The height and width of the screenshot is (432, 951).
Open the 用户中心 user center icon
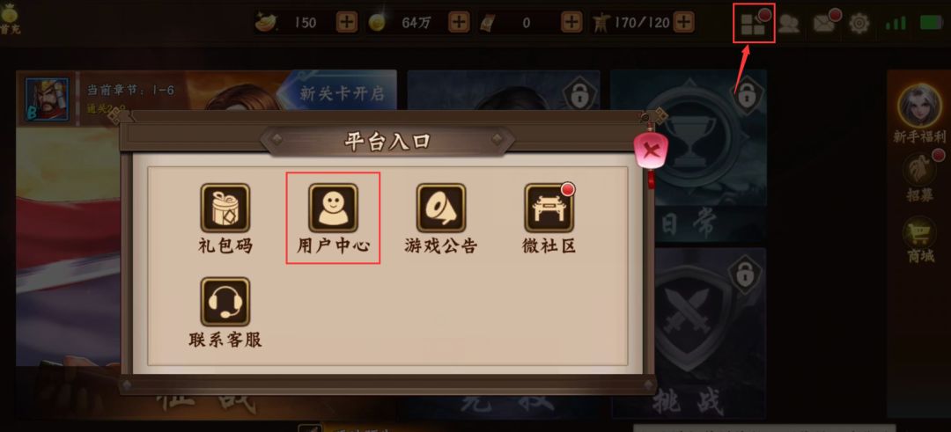(333, 208)
